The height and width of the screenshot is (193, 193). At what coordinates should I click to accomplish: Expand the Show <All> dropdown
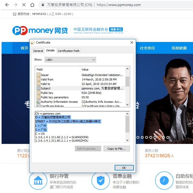pos(70,60)
